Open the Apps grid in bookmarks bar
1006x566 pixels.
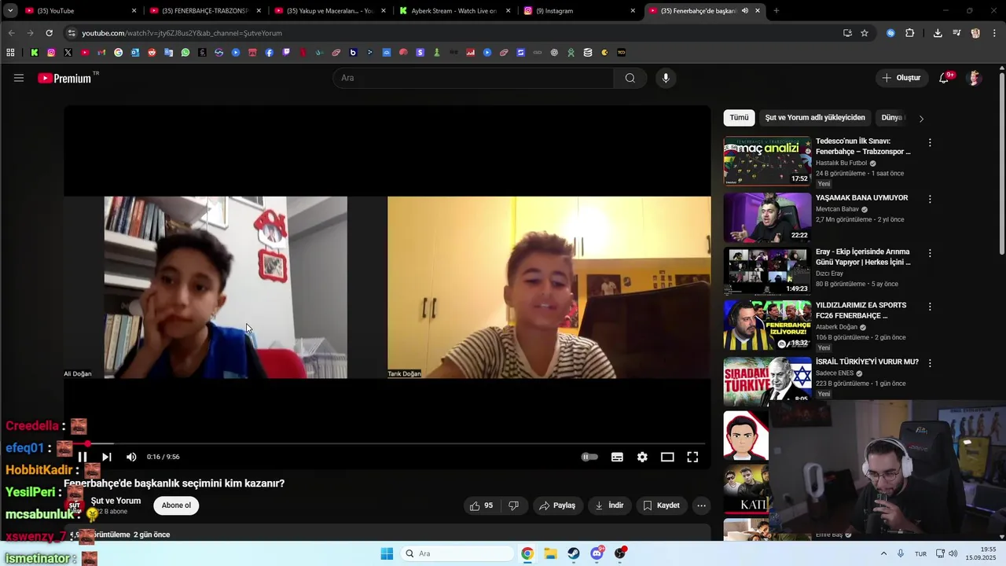point(10,53)
